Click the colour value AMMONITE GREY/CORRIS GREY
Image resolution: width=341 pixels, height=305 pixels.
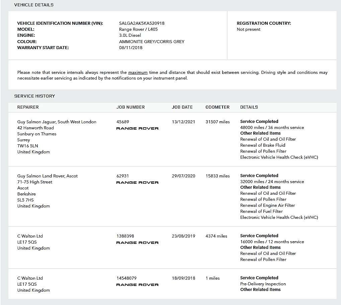pos(152,41)
